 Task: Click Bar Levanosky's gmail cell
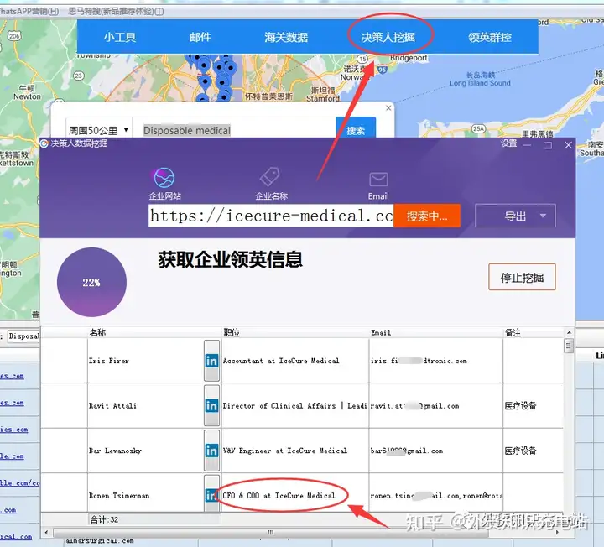435,451
